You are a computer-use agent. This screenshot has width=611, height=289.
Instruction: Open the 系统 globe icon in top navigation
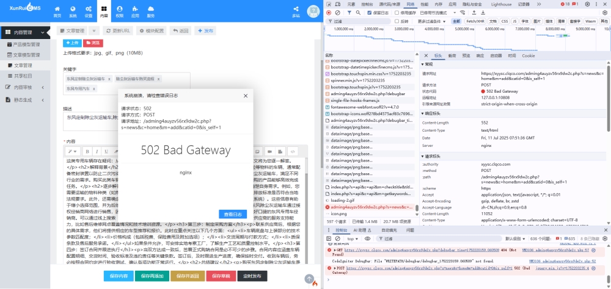[73, 9]
